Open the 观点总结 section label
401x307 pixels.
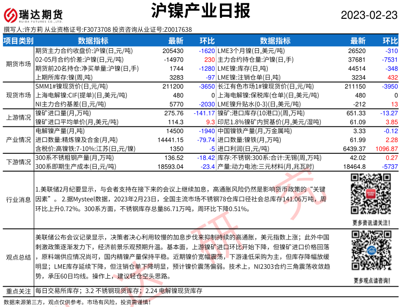pyautogui.click(x=18, y=257)
